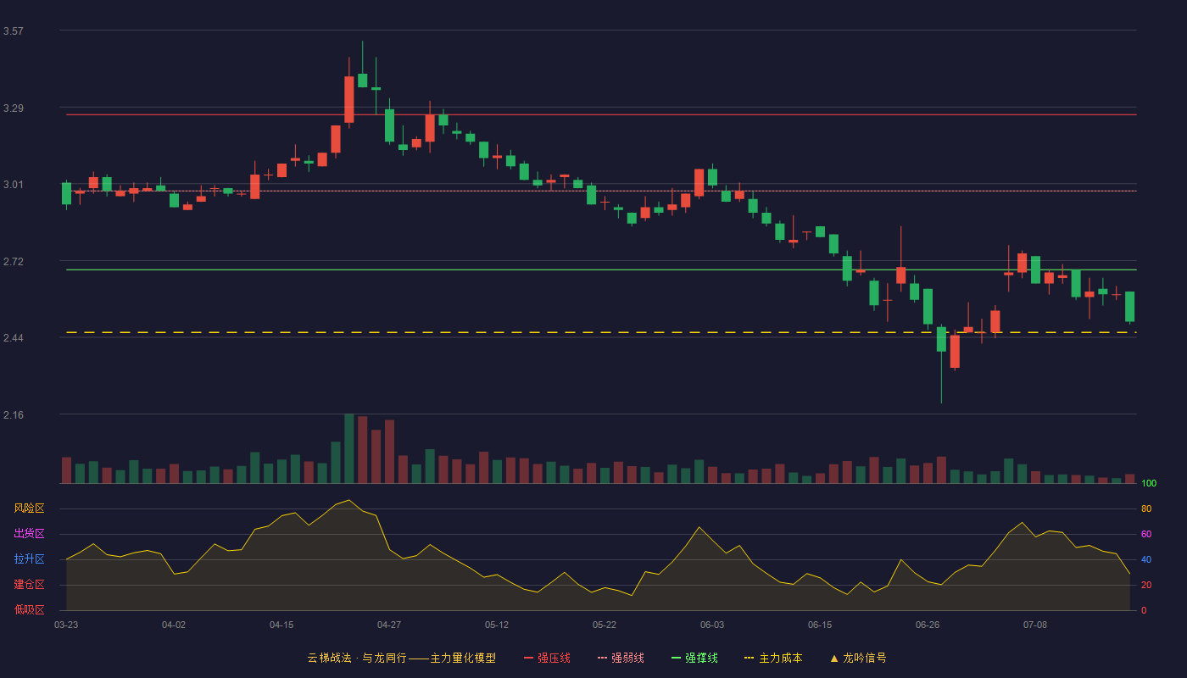
Task: Click the orange 80 indicator axis value
Action: click(1146, 508)
